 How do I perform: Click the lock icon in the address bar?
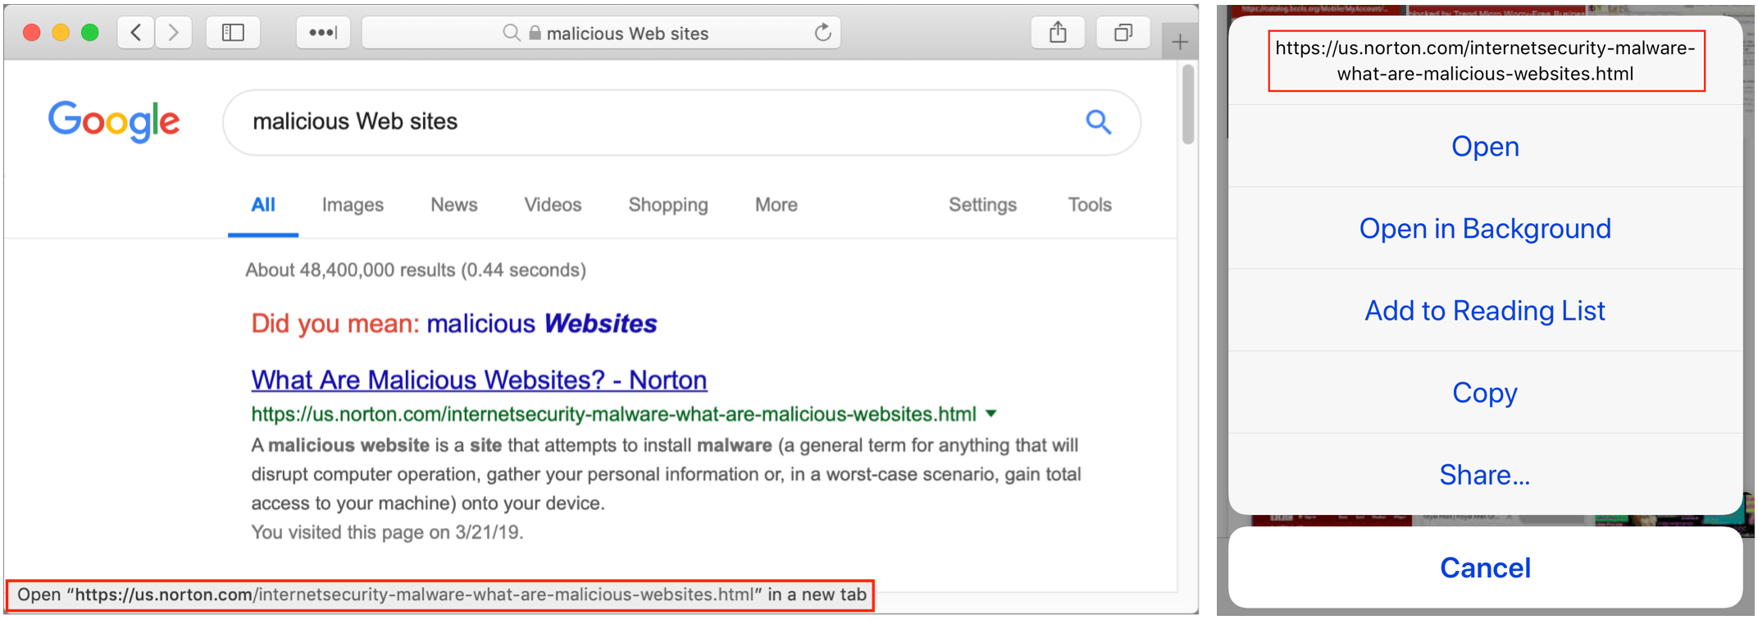click(x=535, y=33)
